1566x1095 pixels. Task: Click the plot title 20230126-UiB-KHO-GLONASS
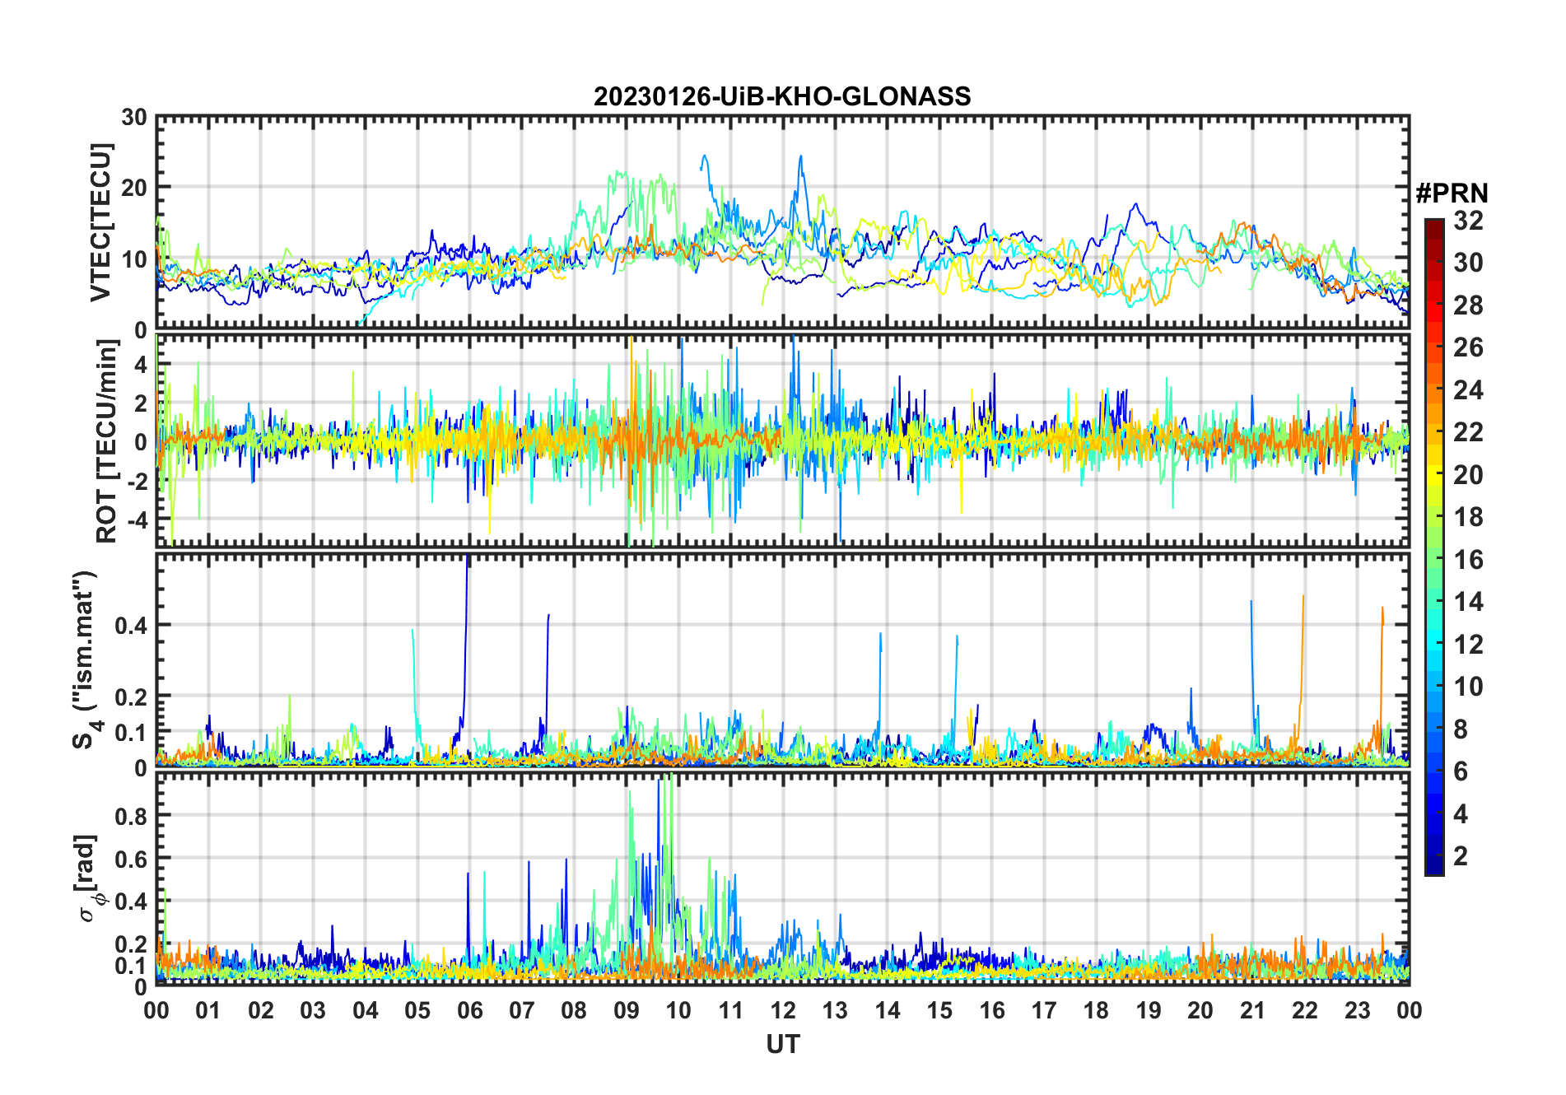tap(782, 96)
